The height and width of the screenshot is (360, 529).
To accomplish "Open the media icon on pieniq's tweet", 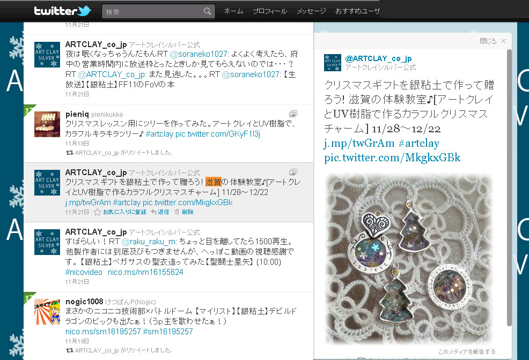I will coord(293,114).
